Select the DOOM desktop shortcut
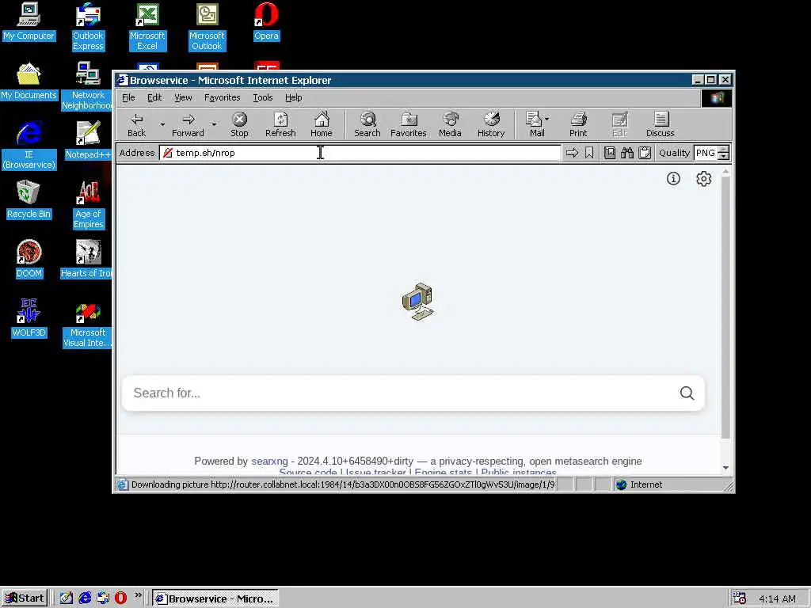Viewport: 811px width, 608px height. click(29, 260)
